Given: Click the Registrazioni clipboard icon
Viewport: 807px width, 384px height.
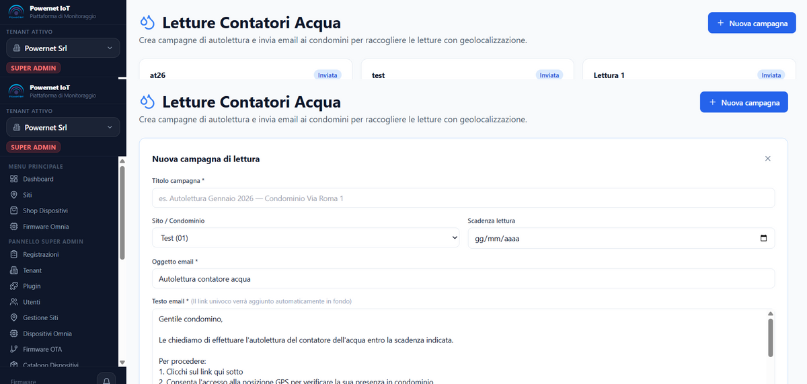Looking at the screenshot, I should point(14,254).
